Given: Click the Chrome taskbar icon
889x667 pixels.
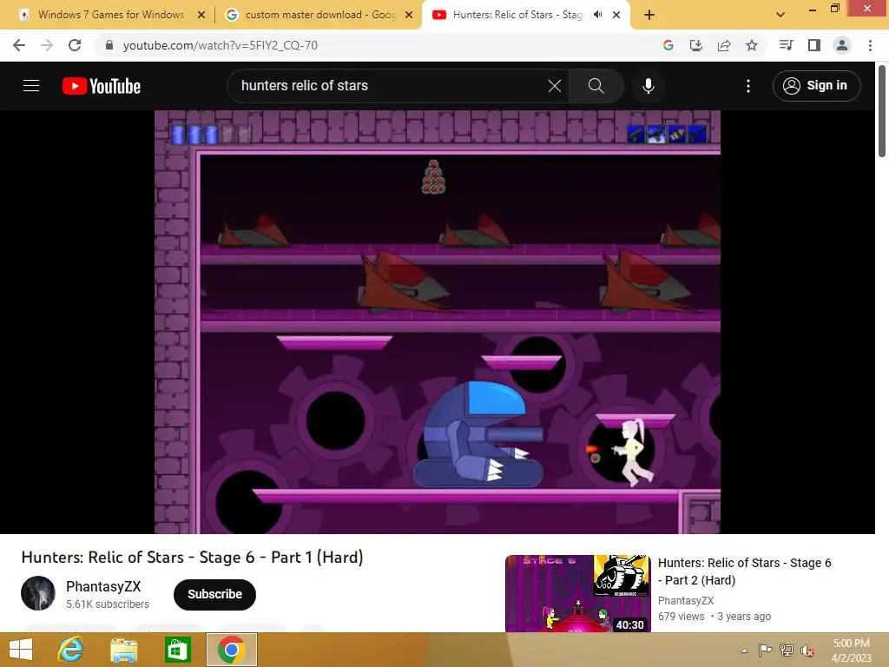Looking at the screenshot, I should coord(231,650).
